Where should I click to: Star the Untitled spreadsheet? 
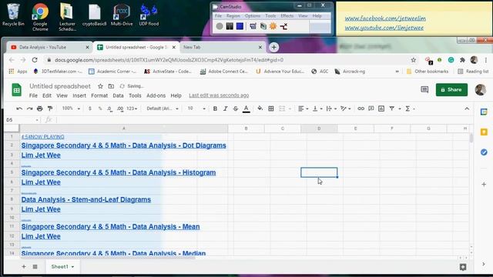point(100,86)
